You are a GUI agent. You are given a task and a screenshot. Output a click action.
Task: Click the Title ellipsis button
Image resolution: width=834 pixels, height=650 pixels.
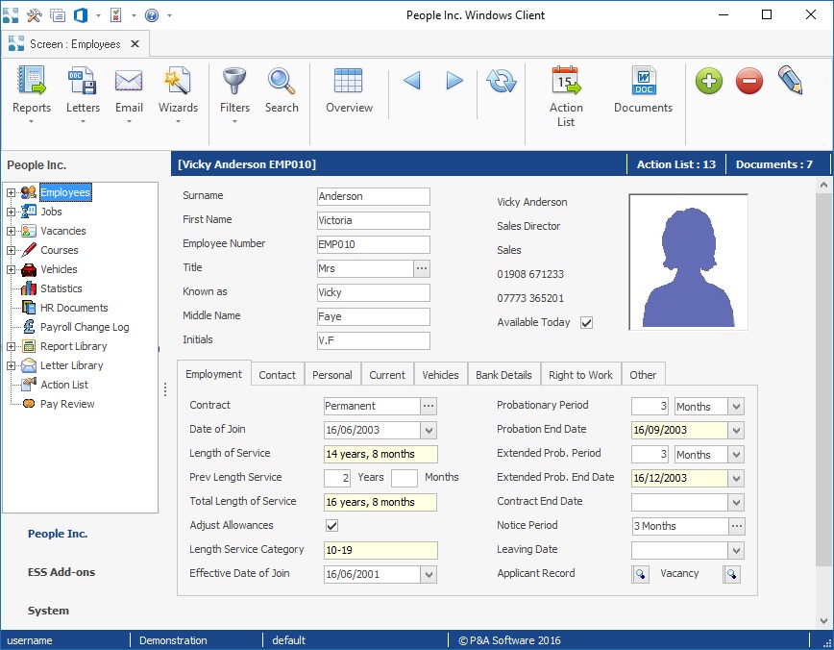click(422, 268)
